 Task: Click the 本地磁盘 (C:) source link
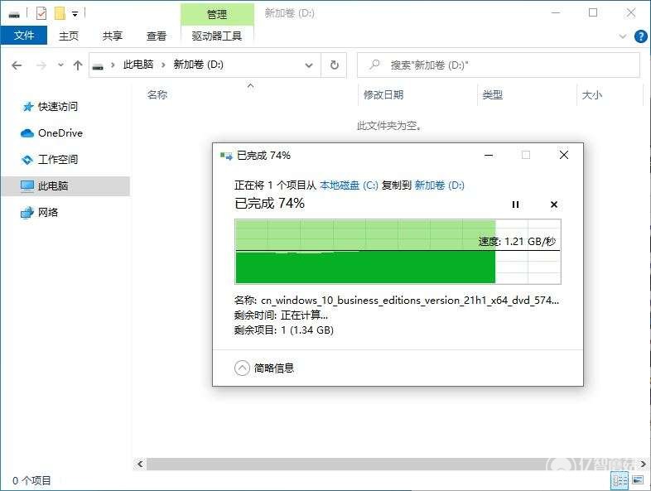[349, 185]
